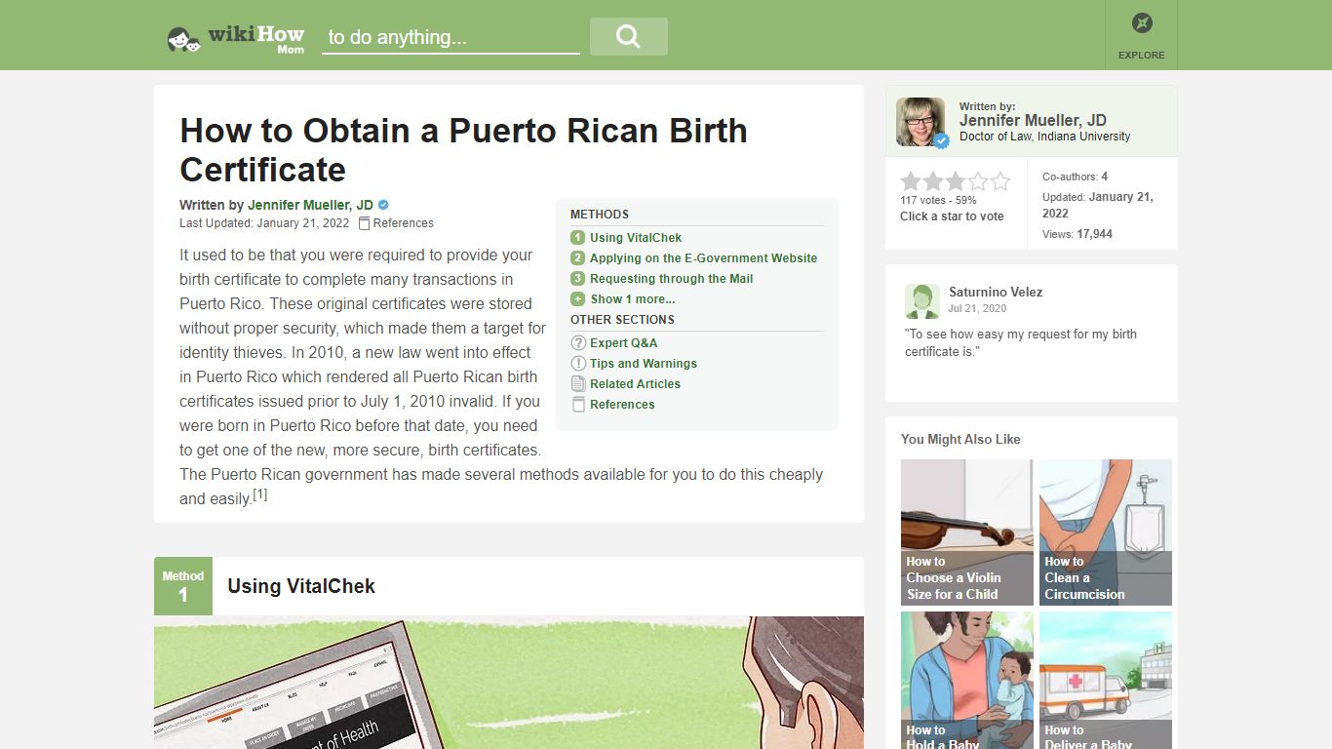Click the 'Views: 17,944' text

point(1077,234)
